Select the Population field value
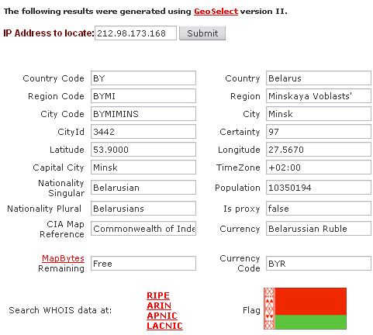The image size is (373, 335). [319, 188]
